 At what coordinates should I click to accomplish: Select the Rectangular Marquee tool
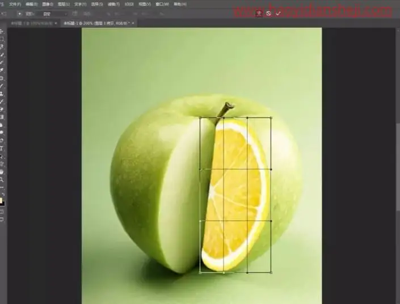(2, 39)
